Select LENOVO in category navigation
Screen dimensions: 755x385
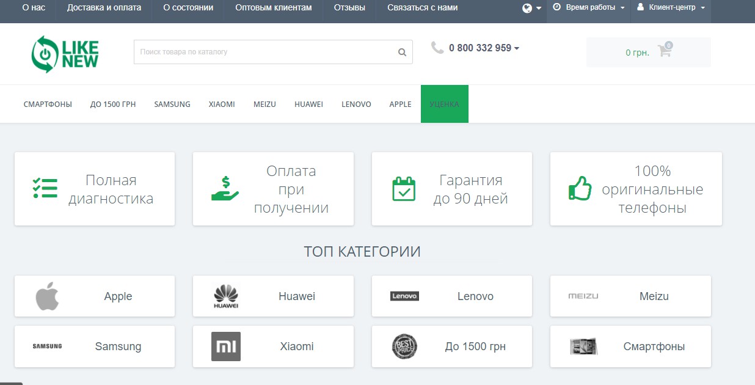(x=356, y=105)
